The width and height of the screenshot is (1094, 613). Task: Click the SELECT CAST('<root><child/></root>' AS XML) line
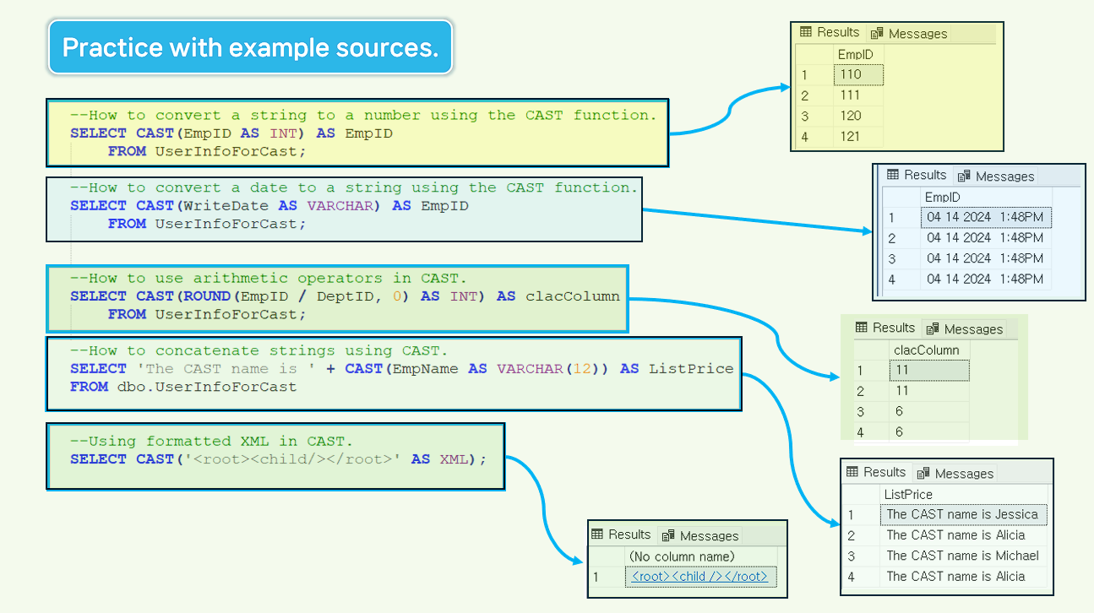point(279,459)
